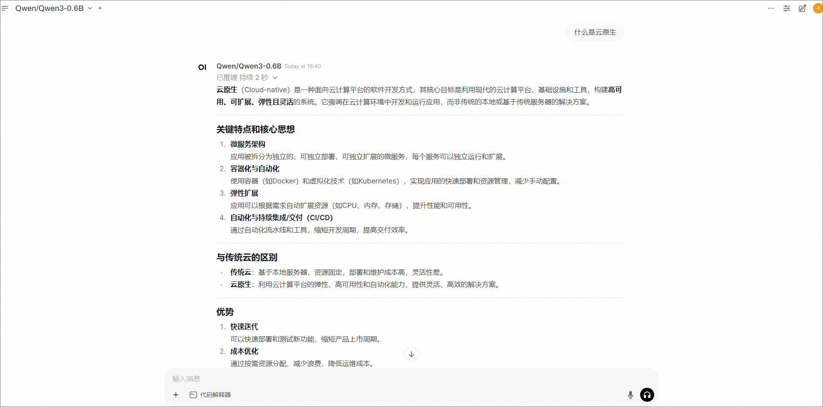Click the timestamp "Today at 16:40"
This screenshot has width=823, height=407.
pos(302,66)
